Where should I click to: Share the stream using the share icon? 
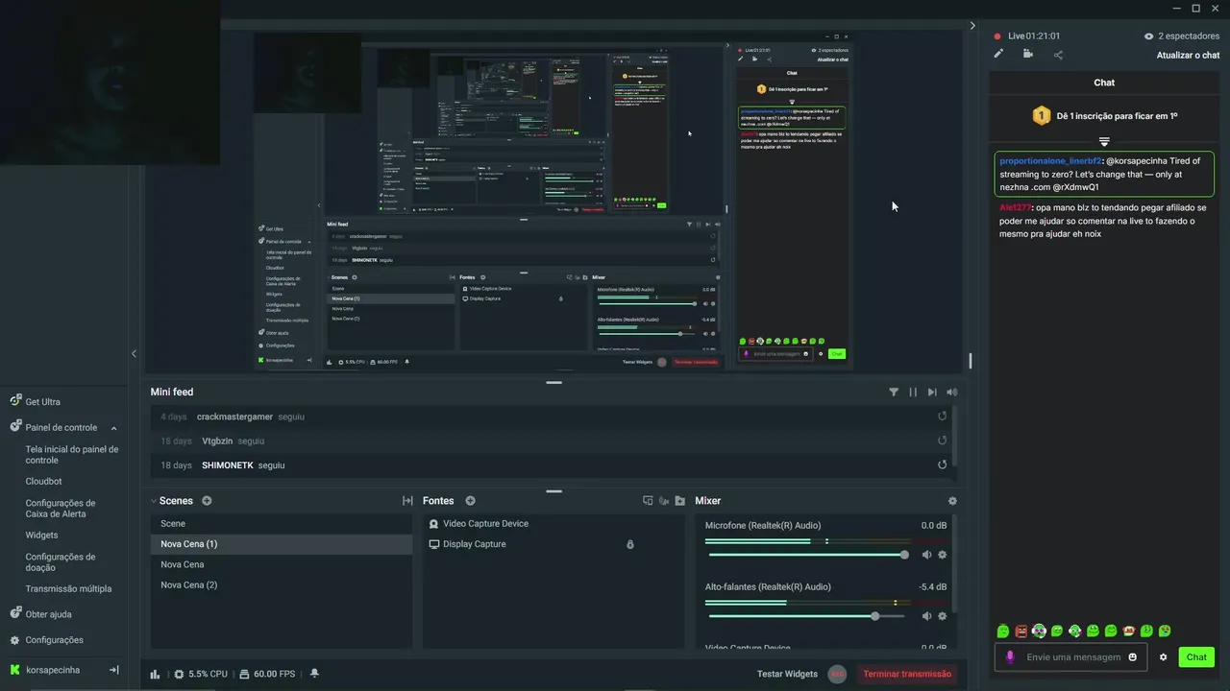point(1058,55)
